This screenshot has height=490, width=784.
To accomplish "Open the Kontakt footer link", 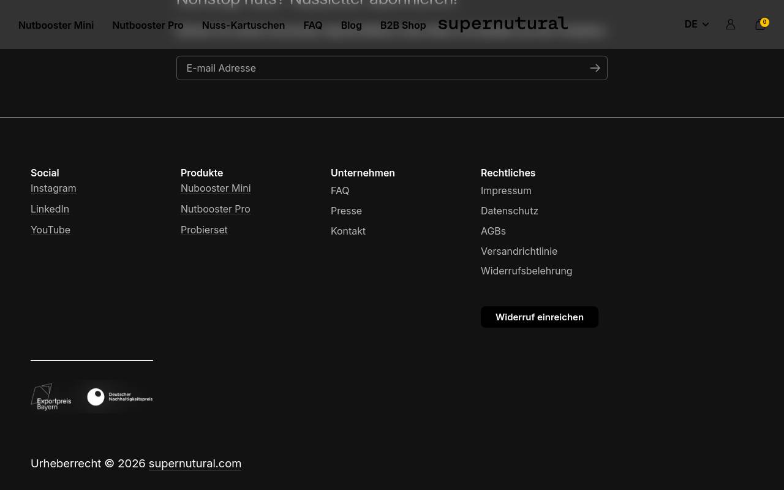I will [x=348, y=231].
